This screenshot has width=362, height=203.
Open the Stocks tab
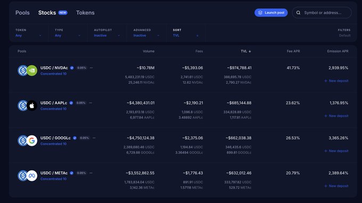[47, 13]
